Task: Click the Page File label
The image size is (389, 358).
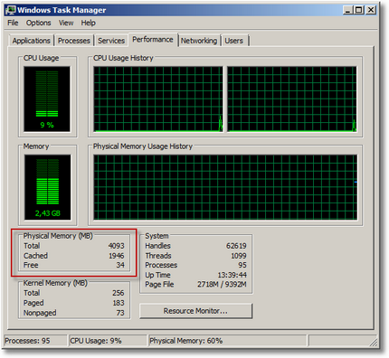Action: 159,284
